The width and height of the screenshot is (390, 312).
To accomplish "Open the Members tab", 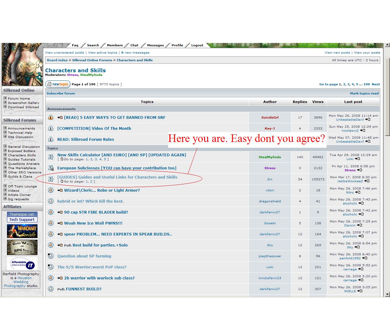I will point(115,45).
